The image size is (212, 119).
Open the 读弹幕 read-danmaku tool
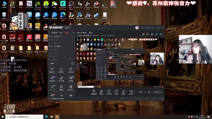point(70,79)
